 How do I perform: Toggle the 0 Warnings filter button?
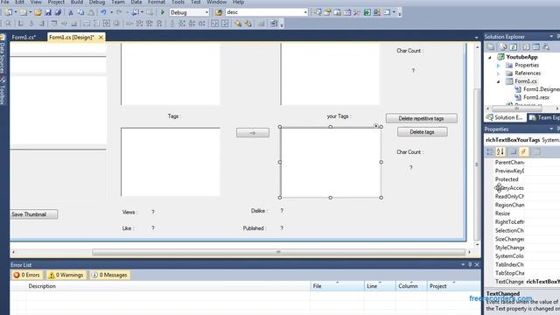click(66, 275)
